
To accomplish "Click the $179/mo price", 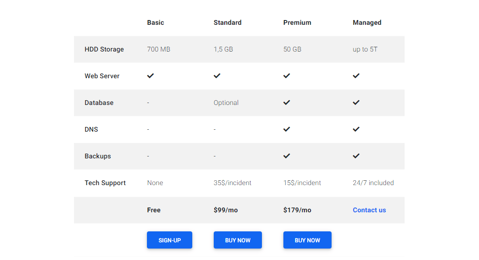I will (x=297, y=210).
